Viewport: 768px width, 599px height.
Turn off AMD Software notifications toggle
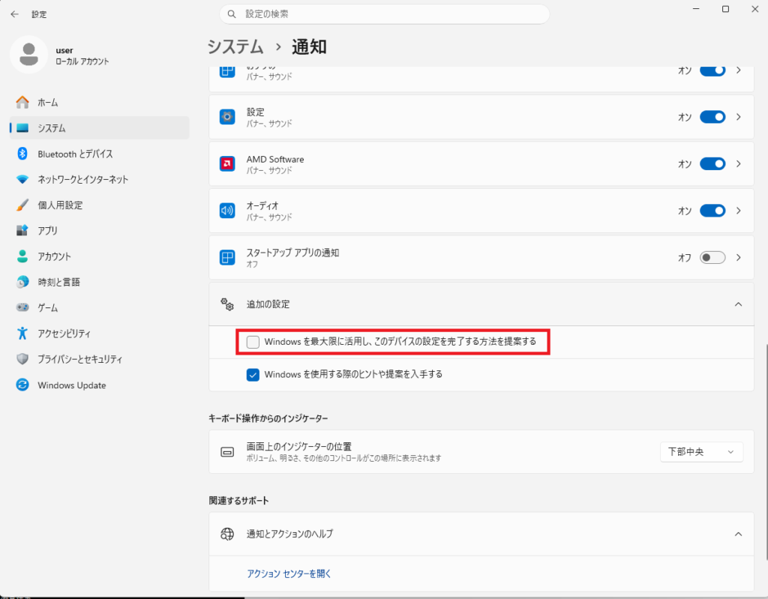712,163
